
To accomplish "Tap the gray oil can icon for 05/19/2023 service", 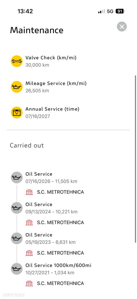I will [17, 238].
